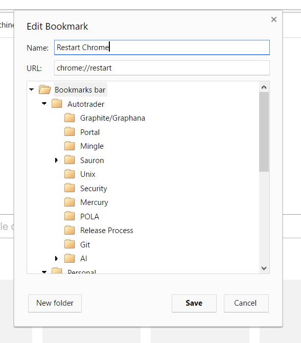Click the Cancel button
This screenshot has height=343, width=301.
(246, 303)
